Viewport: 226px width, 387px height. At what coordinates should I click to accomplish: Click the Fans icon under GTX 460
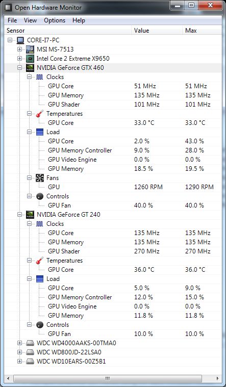pyautogui.click(x=39, y=178)
